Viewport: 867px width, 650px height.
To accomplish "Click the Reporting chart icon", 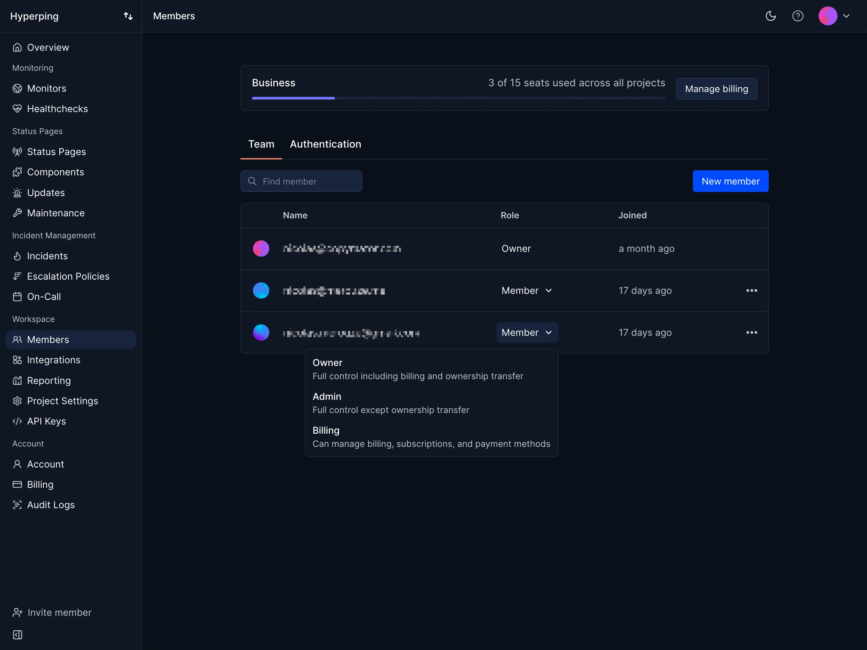I will 17,381.
